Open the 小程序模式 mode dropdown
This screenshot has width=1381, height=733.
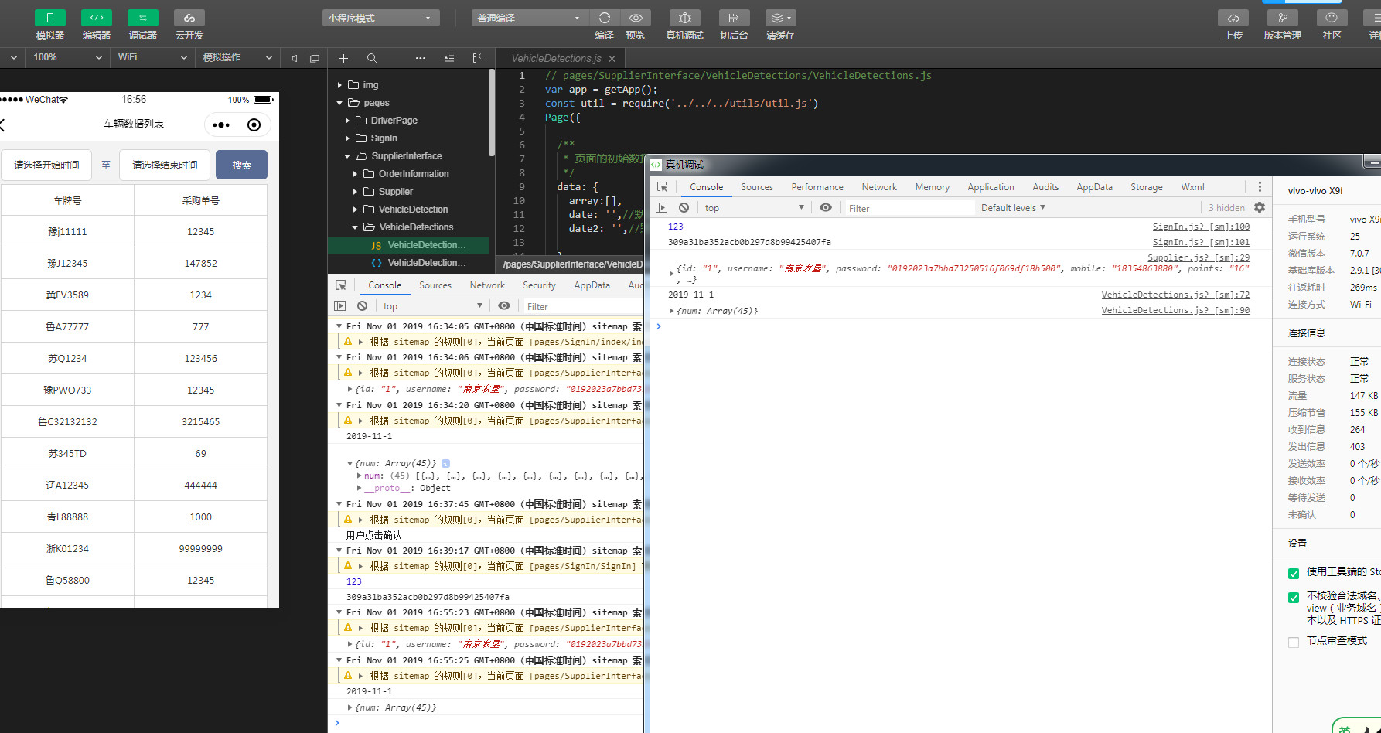pos(380,18)
